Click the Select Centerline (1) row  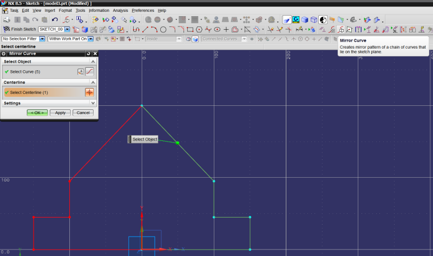click(49, 92)
